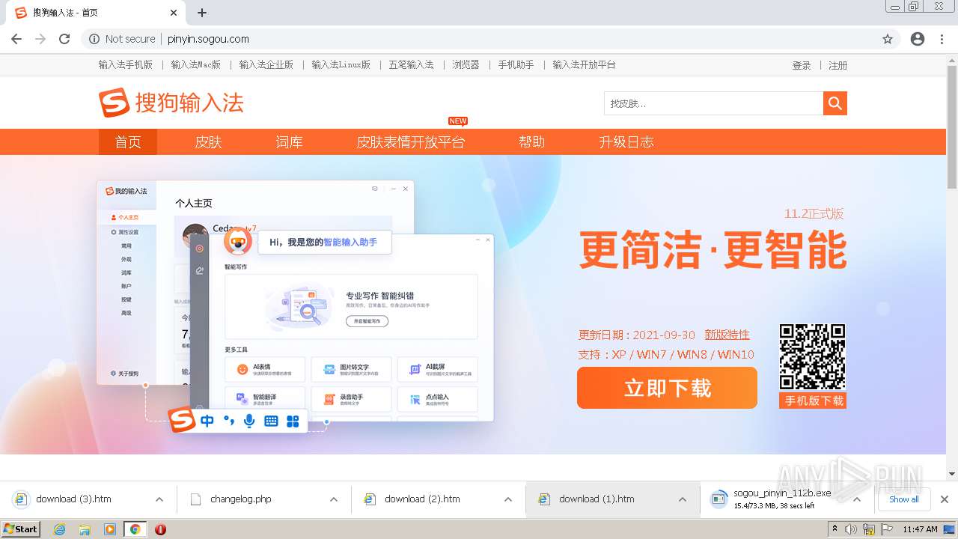Open the 输入法Linux版 link
958x539 pixels.
pyautogui.click(x=341, y=64)
